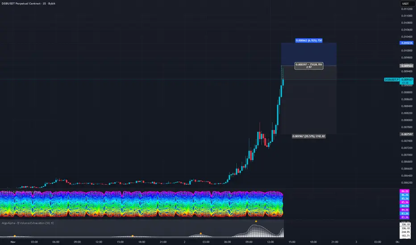Click the gray stop zone of the position tool

point(309,101)
